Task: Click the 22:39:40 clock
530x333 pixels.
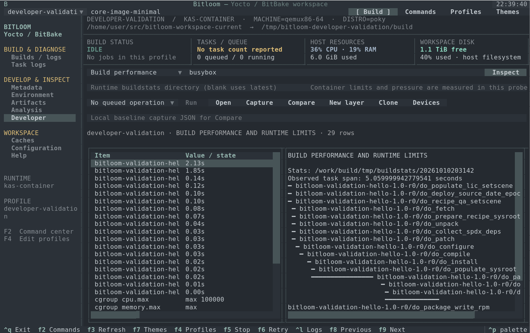Action: 511,4
